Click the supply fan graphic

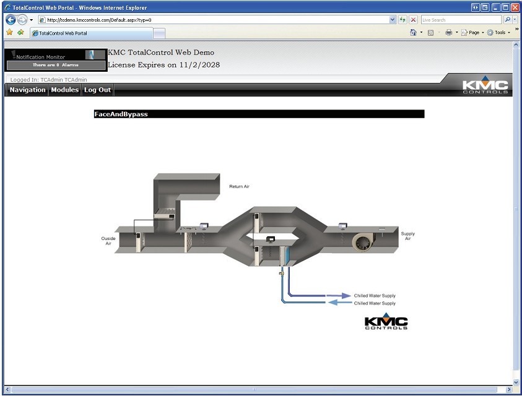363,241
